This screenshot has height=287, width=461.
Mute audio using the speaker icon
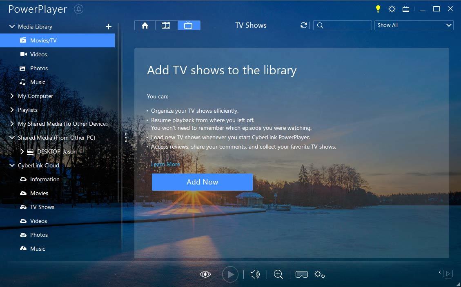pyautogui.click(x=255, y=274)
